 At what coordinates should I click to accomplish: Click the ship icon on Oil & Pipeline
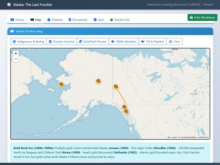(143, 41)
